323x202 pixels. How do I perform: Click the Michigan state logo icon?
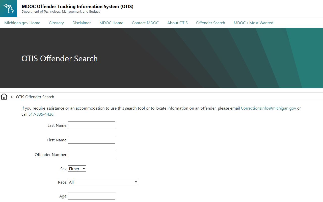point(9,9)
